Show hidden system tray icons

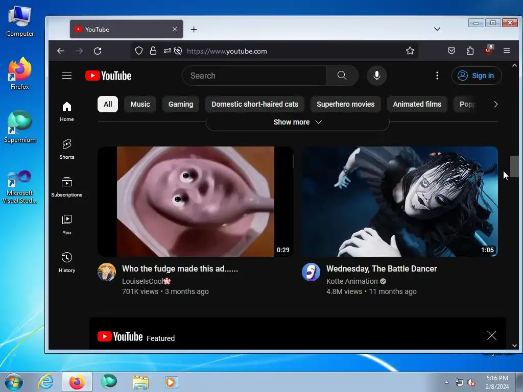tap(446, 382)
